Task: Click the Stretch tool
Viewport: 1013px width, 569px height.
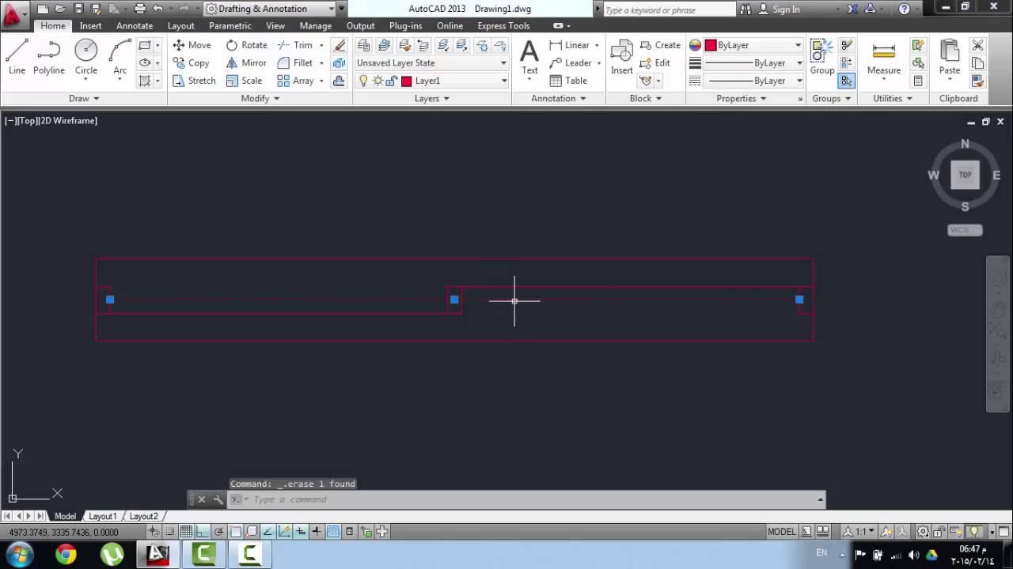Action: [x=194, y=81]
